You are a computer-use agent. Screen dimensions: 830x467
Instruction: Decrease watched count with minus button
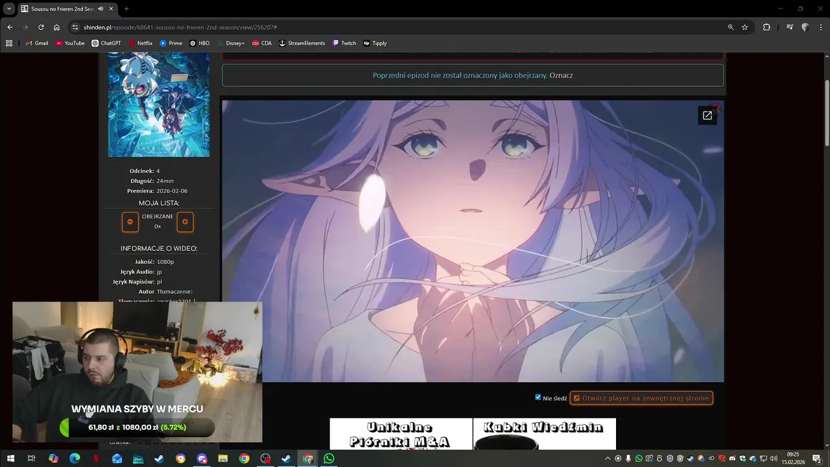pos(130,222)
